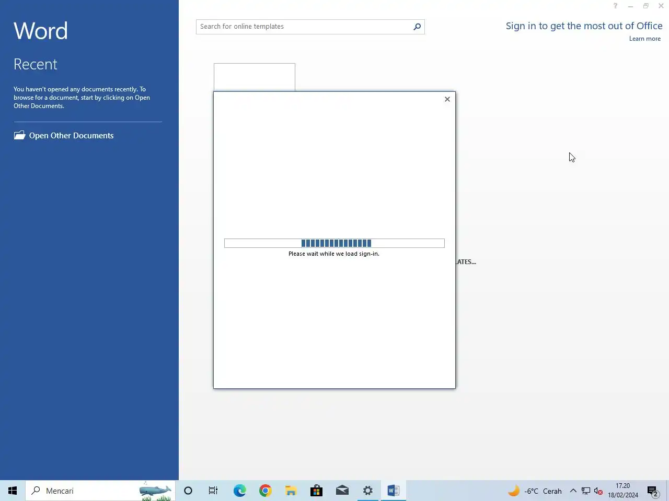Image resolution: width=669 pixels, height=501 pixels.
Task: Open the Learn more link
Action: (x=644, y=39)
